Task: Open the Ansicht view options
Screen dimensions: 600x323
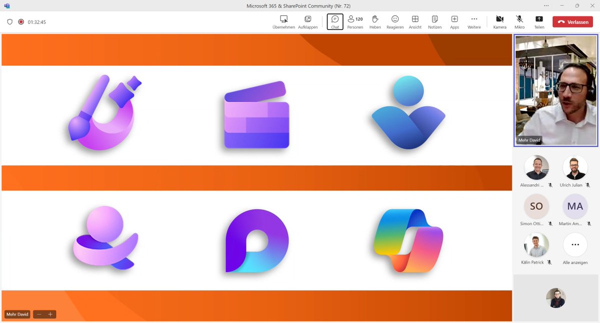Action: (x=415, y=22)
